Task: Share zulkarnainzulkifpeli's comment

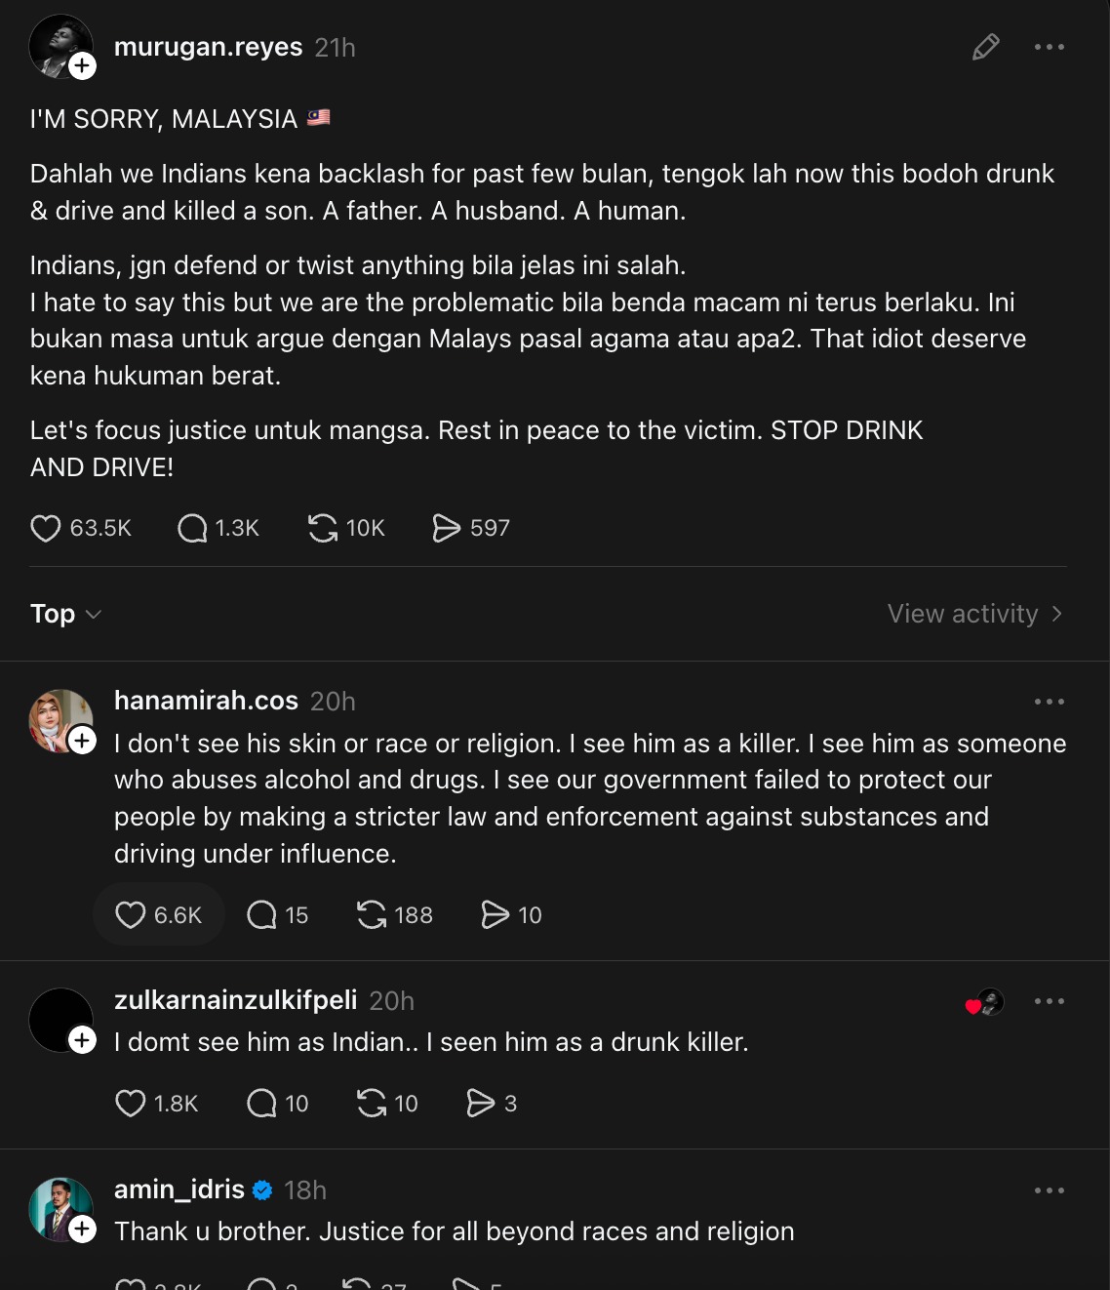Action: pos(481,1103)
